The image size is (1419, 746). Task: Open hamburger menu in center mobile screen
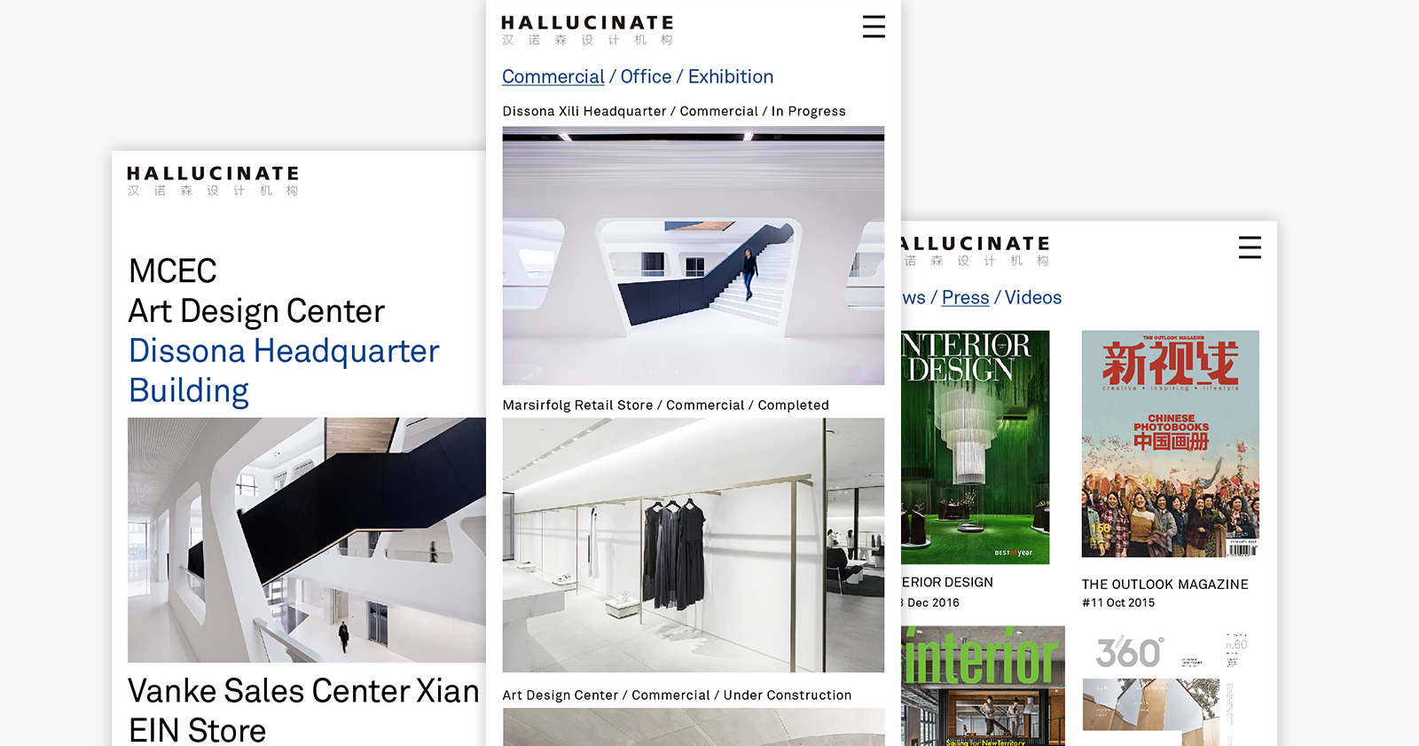pos(874,27)
